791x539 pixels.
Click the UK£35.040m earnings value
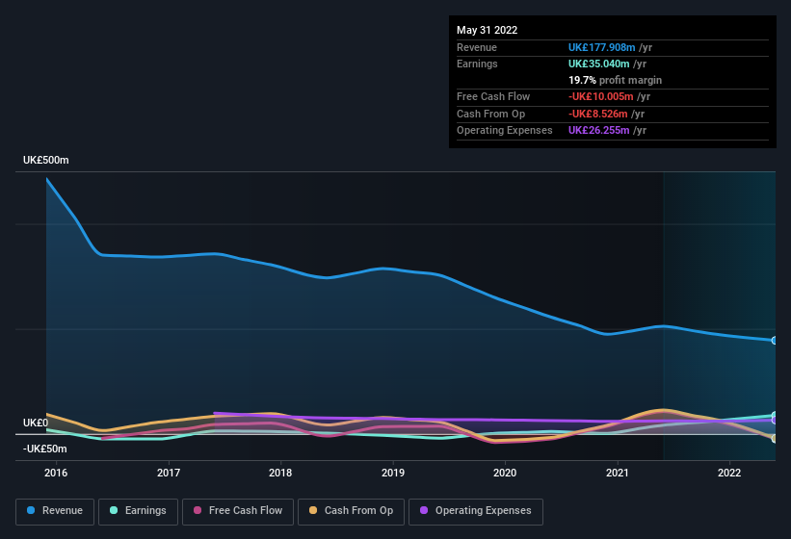(x=599, y=64)
